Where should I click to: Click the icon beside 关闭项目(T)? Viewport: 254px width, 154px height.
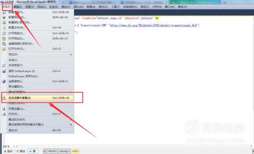tap(4, 65)
